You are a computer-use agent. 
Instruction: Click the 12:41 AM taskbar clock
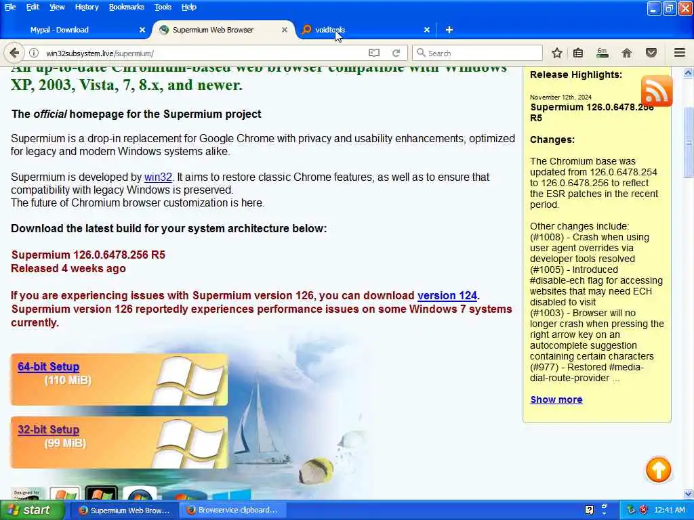669,510
